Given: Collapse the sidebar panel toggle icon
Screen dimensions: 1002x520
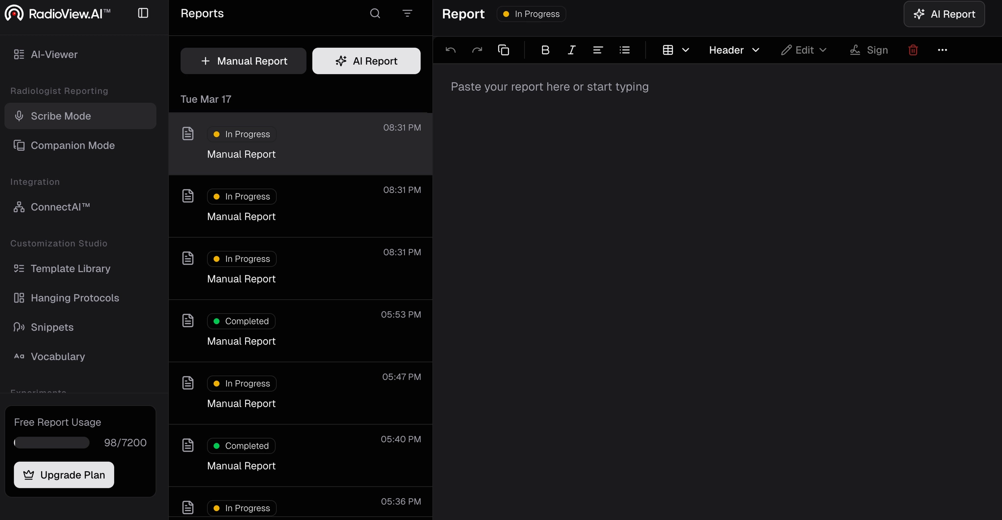Looking at the screenshot, I should pos(143,13).
